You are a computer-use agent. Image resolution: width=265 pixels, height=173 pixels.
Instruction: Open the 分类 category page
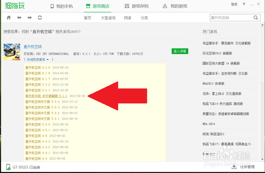click(x=144, y=18)
